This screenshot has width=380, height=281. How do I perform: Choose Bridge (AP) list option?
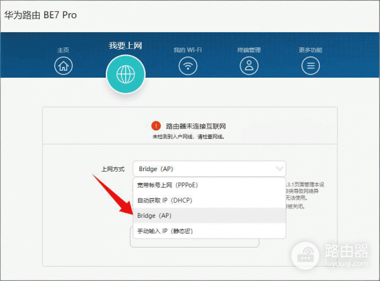(210, 215)
